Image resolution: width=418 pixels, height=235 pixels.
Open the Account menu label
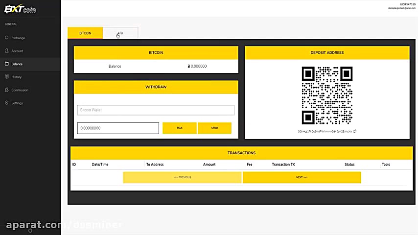click(17, 51)
